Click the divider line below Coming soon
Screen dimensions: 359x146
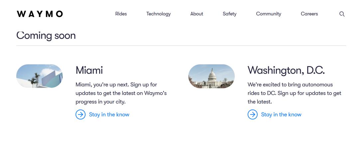click(x=181, y=45)
